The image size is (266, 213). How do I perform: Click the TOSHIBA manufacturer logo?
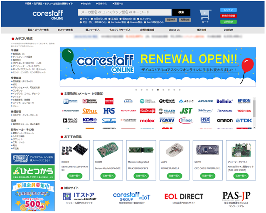point(244,111)
